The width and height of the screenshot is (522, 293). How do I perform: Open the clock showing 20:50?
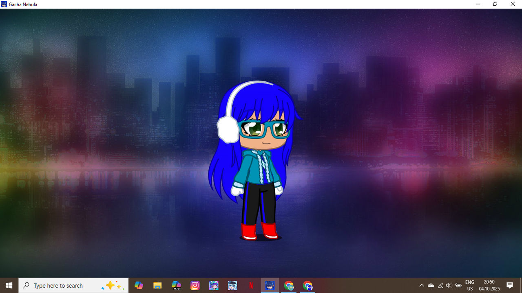point(489,285)
